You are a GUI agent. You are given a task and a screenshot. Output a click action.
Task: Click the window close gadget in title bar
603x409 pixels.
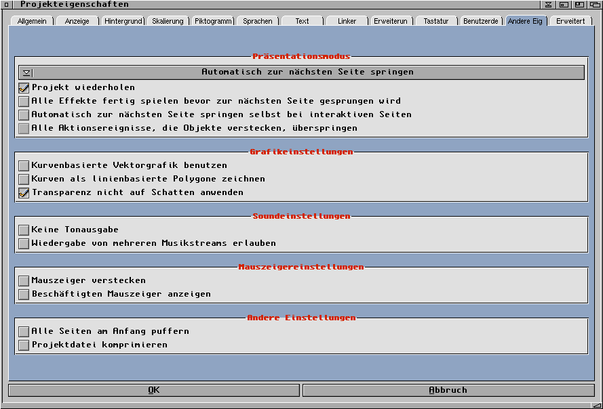click(x=5, y=5)
